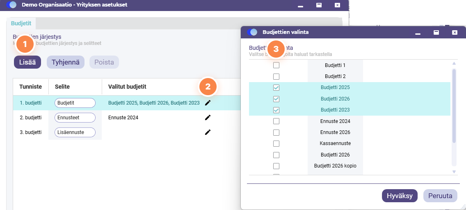The width and height of the screenshot is (466, 210).
Task: Close the Yrityksen asetukset window
Action: (337, 5)
